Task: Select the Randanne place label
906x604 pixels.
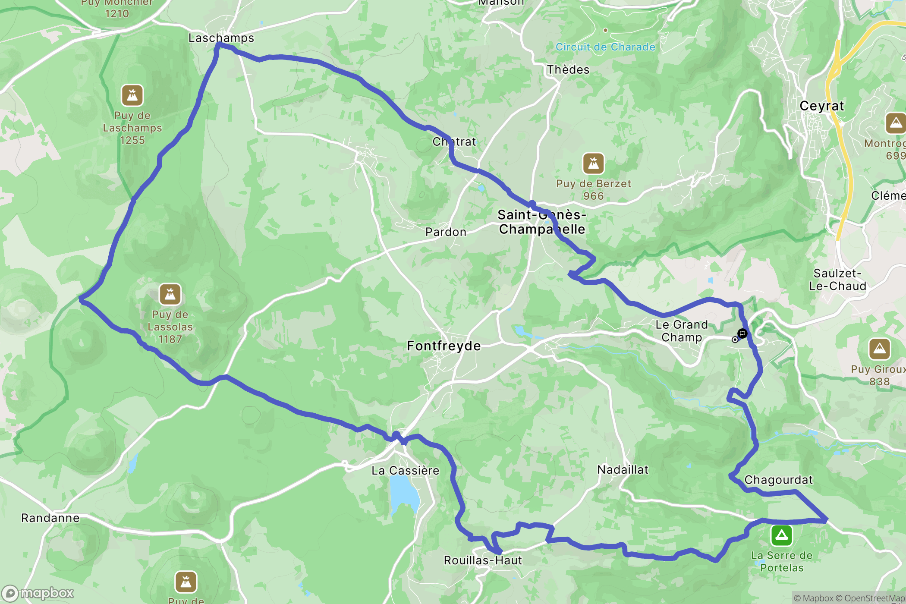Action: coord(50,518)
